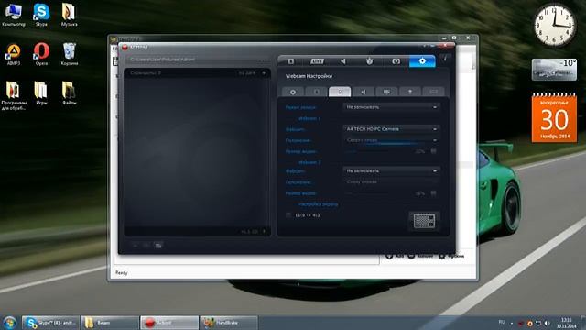Click the RU language indicator in the tray

point(502,322)
